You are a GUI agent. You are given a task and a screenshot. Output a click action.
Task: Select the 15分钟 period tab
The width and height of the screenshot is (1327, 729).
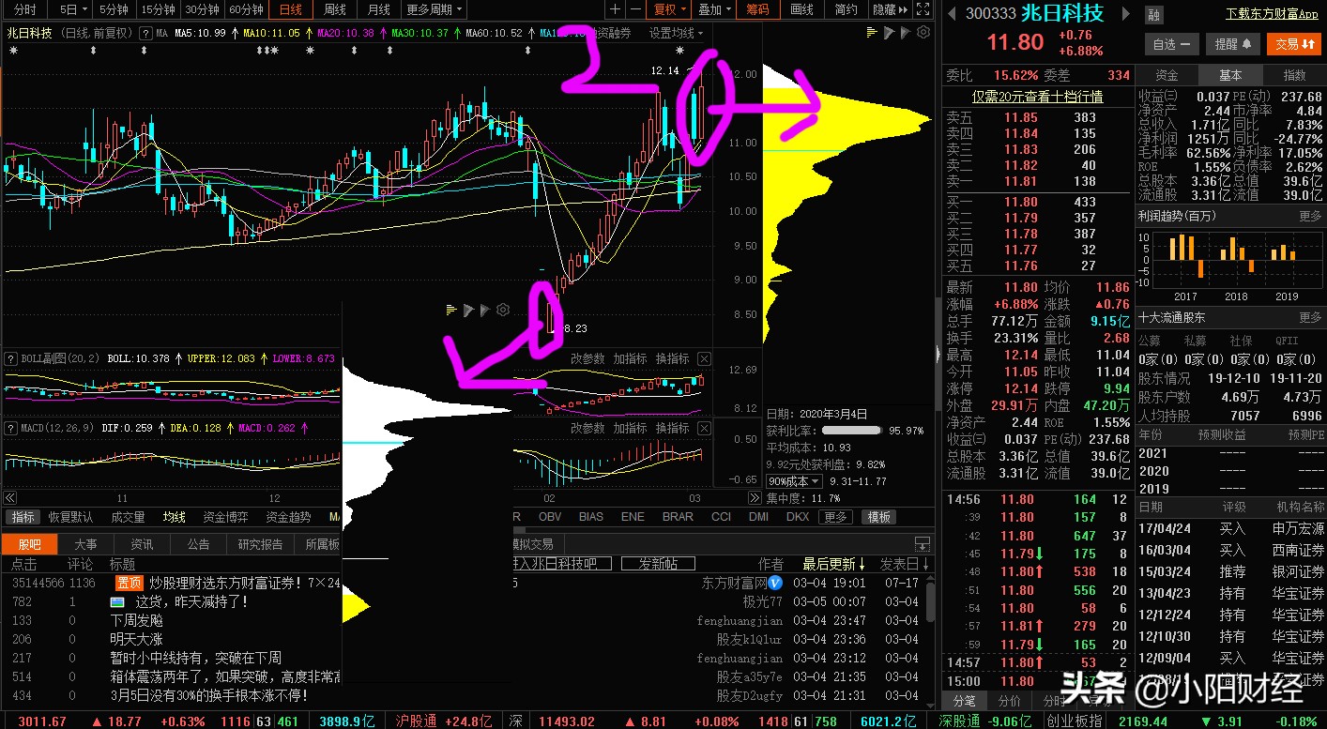pyautogui.click(x=157, y=9)
